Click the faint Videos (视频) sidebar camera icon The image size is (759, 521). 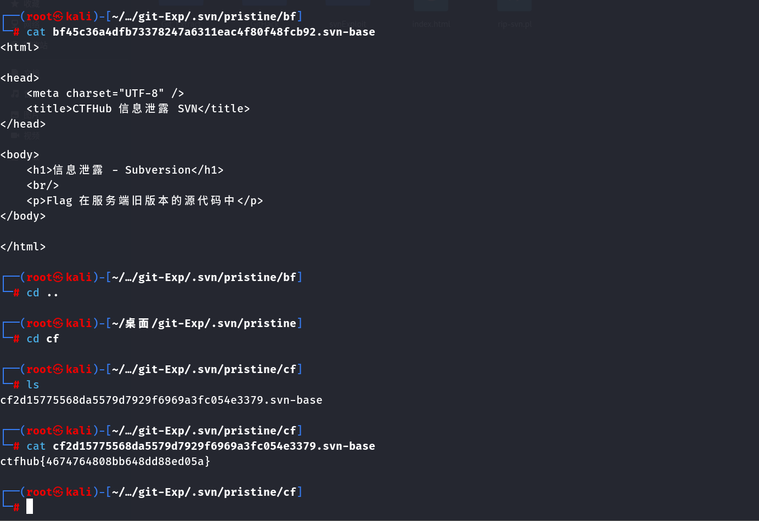(x=15, y=135)
